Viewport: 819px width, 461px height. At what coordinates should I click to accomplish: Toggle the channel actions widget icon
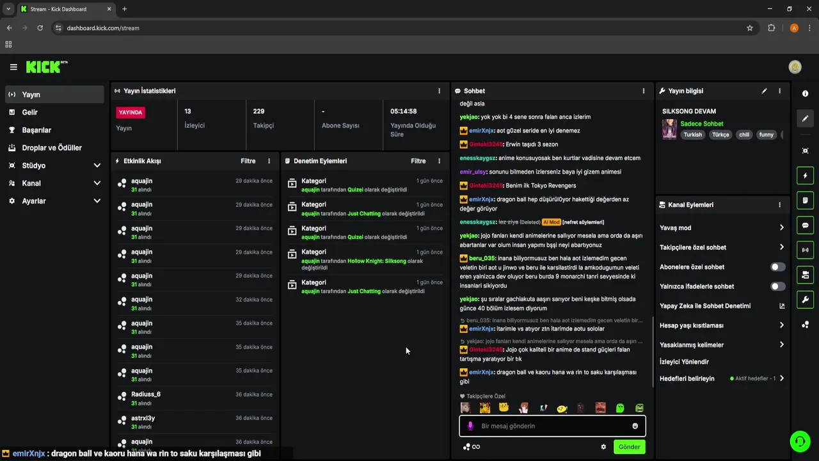(x=805, y=275)
